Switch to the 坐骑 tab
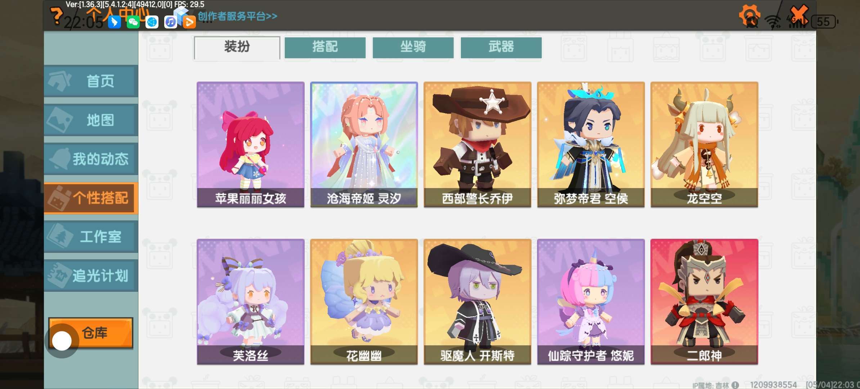 [x=413, y=47]
